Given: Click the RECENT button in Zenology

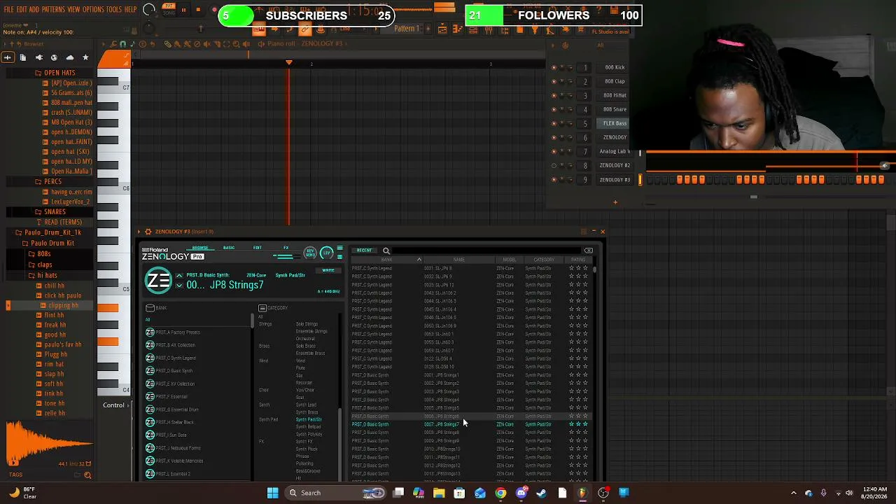Looking at the screenshot, I should tap(364, 251).
